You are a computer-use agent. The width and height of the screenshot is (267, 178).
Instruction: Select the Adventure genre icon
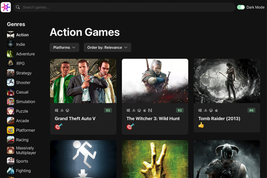click(x=10, y=54)
